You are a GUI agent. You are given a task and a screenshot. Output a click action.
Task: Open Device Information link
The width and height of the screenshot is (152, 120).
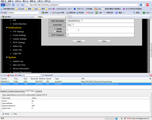tap(21, 68)
